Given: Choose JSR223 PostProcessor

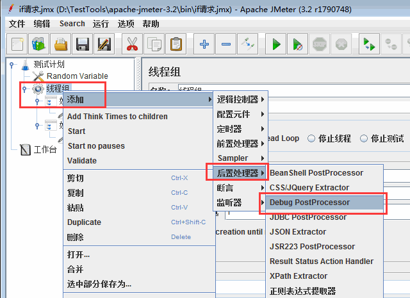Looking at the screenshot, I should [x=325, y=247].
